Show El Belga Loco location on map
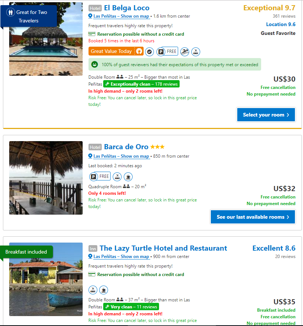This screenshot has height=326, width=303. pyautogui.click(x=121, y=16)
